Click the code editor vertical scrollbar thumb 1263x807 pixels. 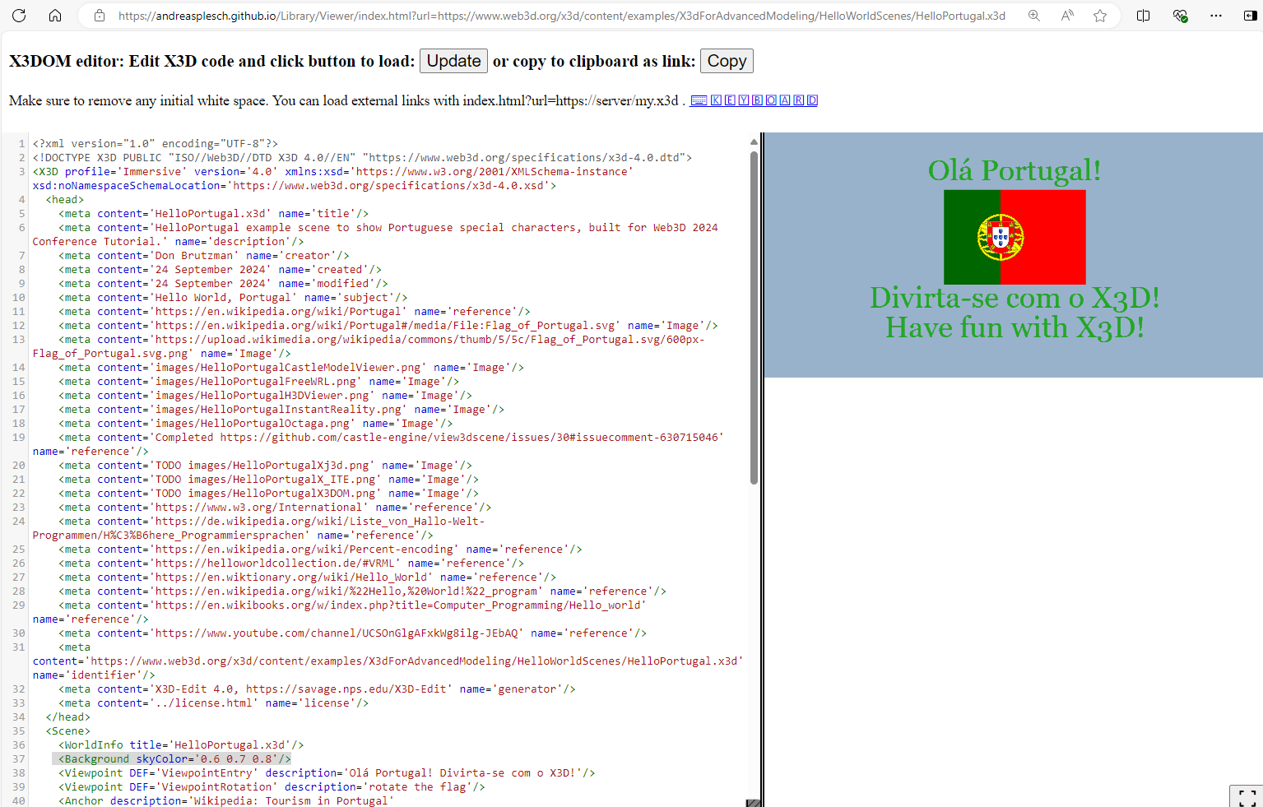tap(754, 317)
